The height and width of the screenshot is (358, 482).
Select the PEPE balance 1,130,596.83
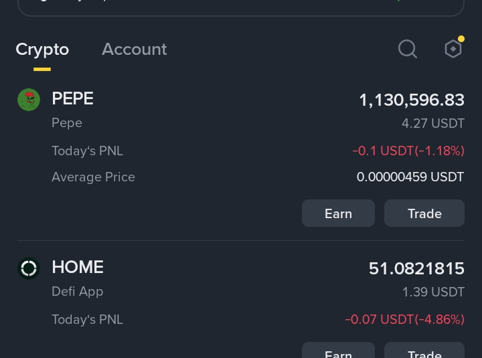coord(412,100)
